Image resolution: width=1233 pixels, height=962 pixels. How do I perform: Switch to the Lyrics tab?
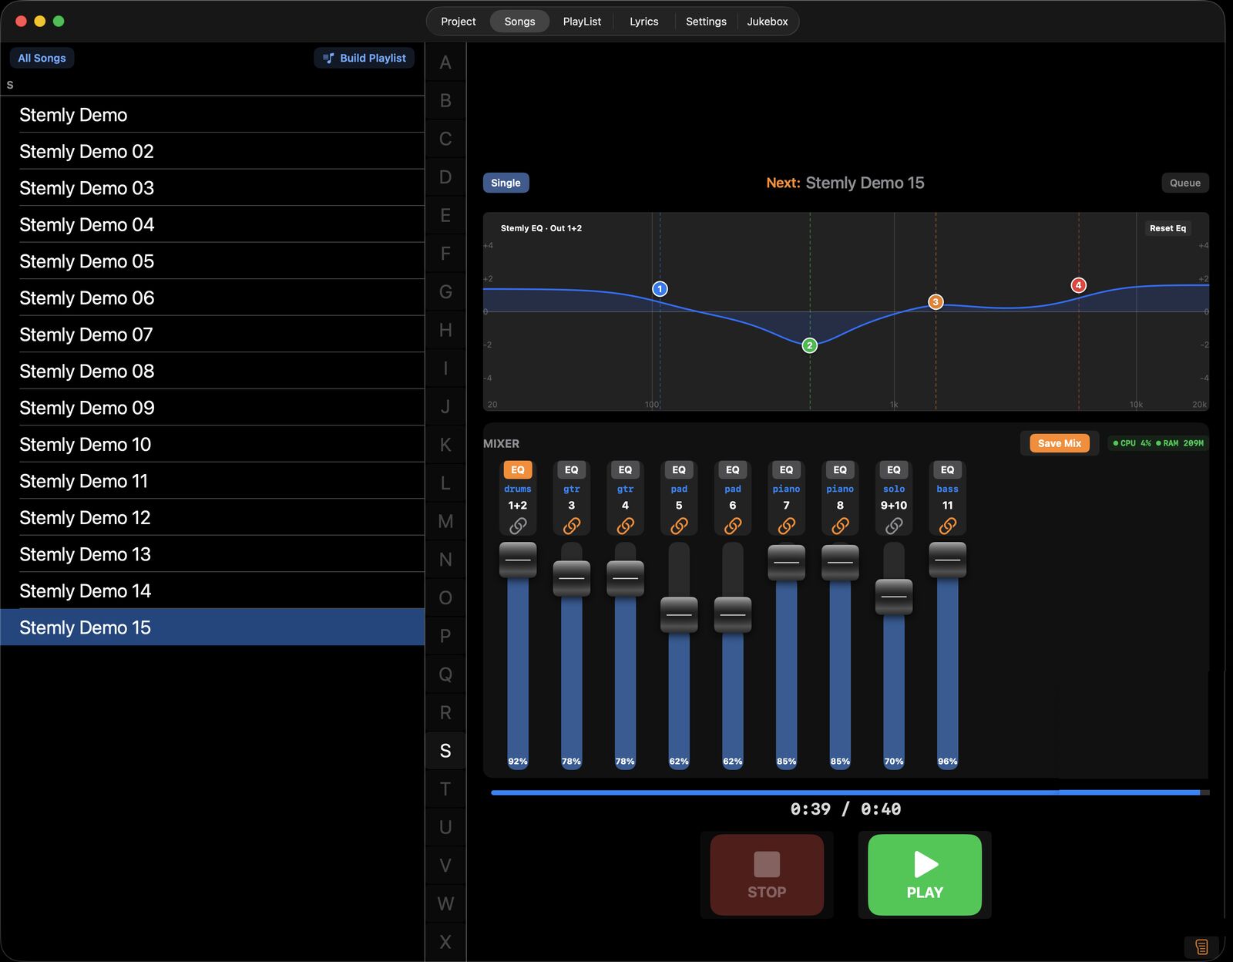(643, 22)
